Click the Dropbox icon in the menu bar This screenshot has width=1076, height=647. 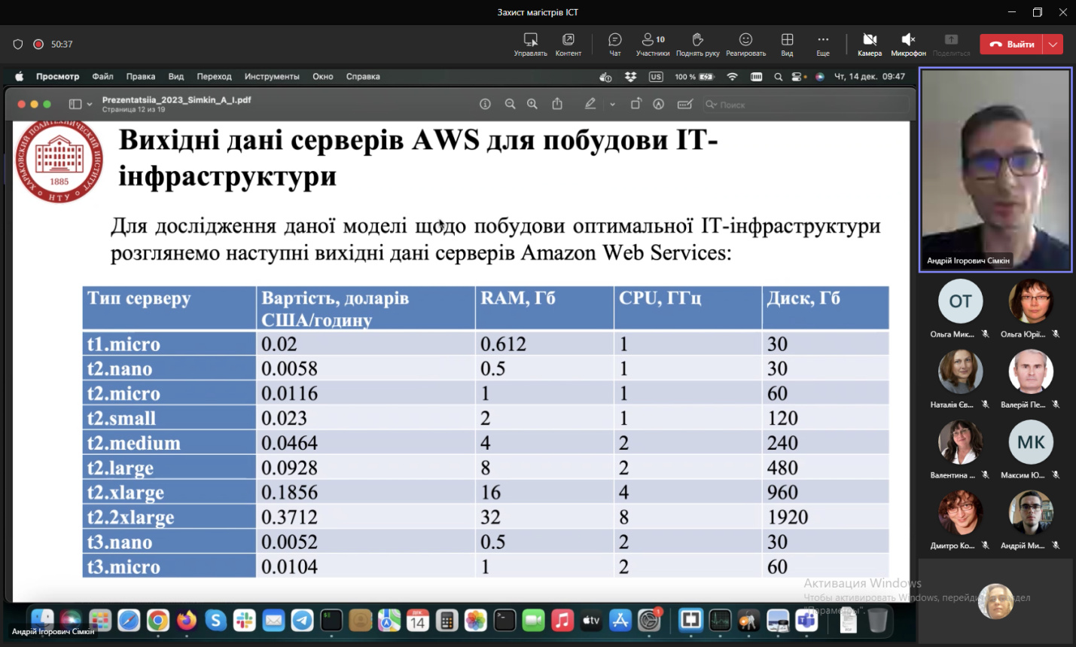click(631, 76)
